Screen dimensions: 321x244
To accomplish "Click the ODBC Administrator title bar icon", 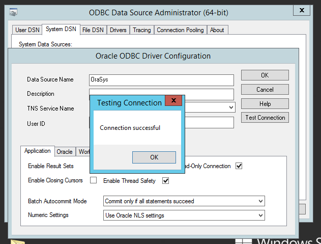I will point(13,12).
